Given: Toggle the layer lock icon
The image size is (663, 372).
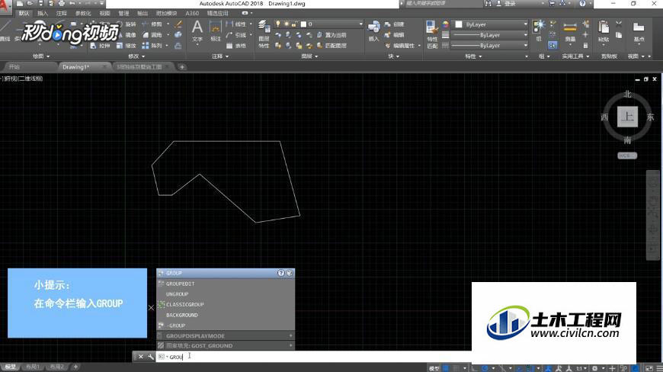Looking at the screenshot, I should pyautogui.click(x=294, y=24).
